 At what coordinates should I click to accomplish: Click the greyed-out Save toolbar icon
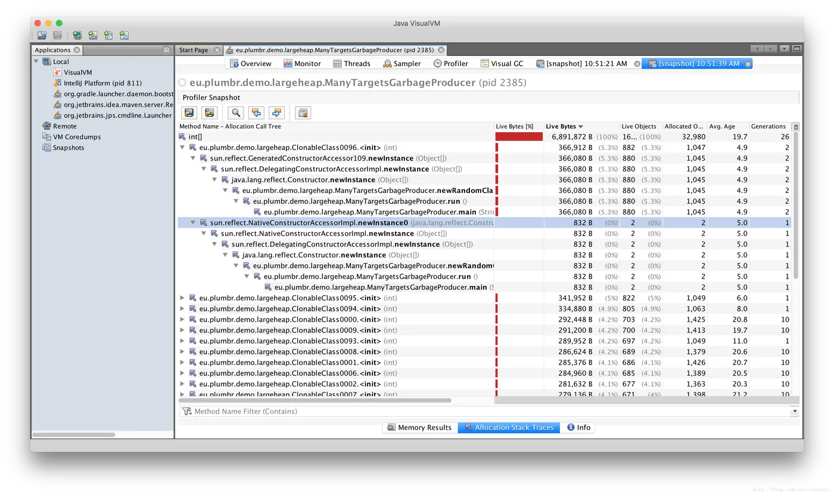coord(57,36)
